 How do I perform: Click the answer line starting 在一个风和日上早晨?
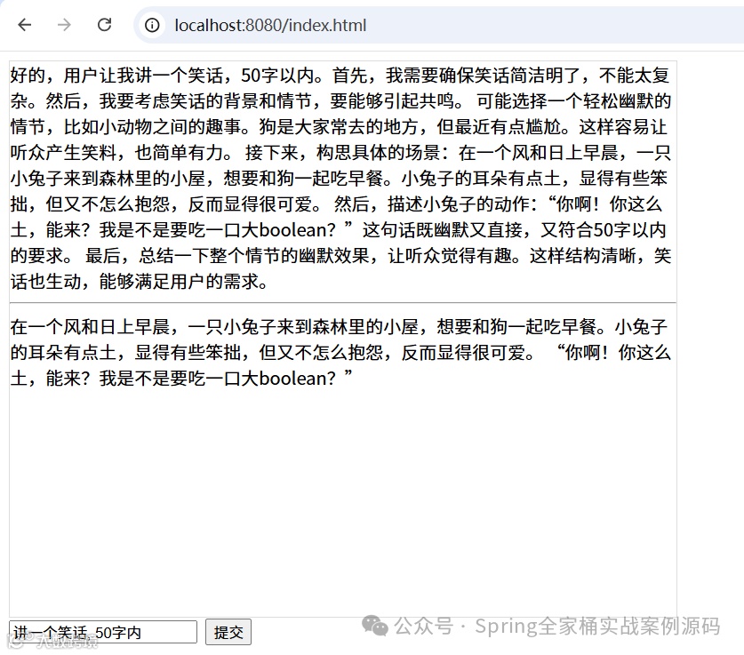coord(339,327)
